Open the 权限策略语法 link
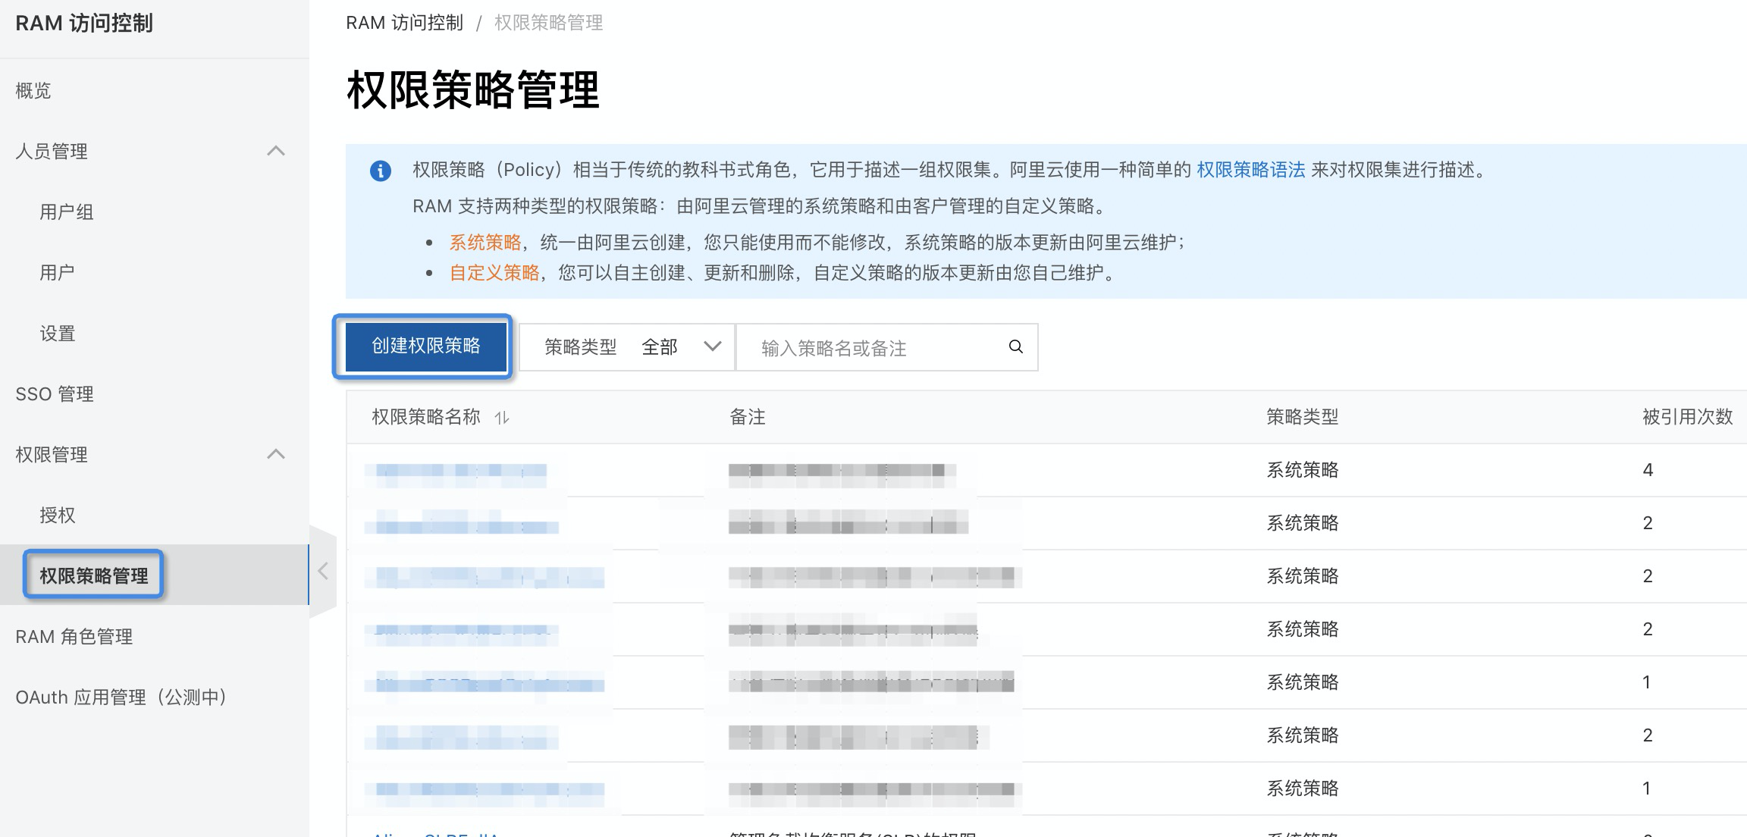1747x837 pixels. click(1250, 170)
